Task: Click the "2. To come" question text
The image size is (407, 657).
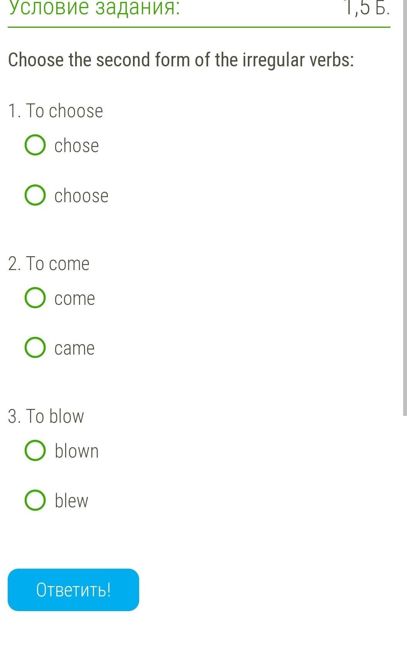Action: (x=49, y=264)
